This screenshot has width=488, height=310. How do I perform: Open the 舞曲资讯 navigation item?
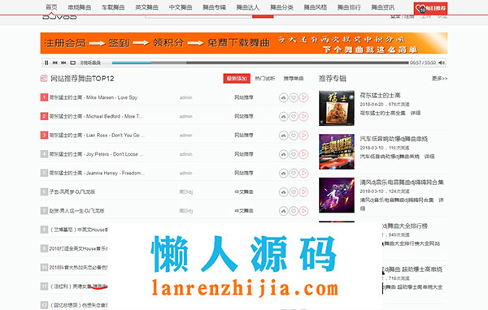click(383, 7)
